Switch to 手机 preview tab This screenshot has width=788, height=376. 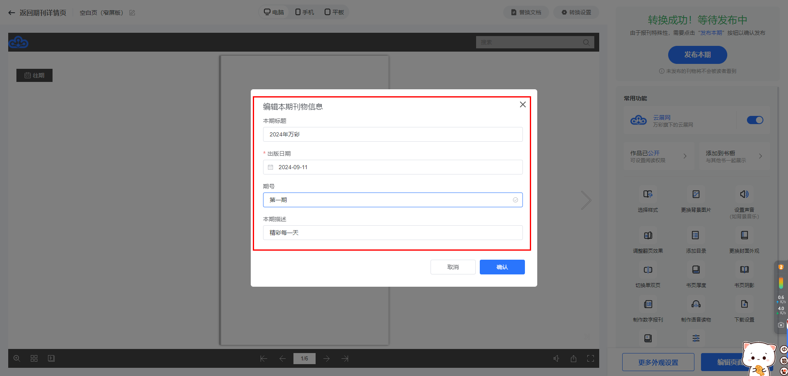tap(305, 12)
